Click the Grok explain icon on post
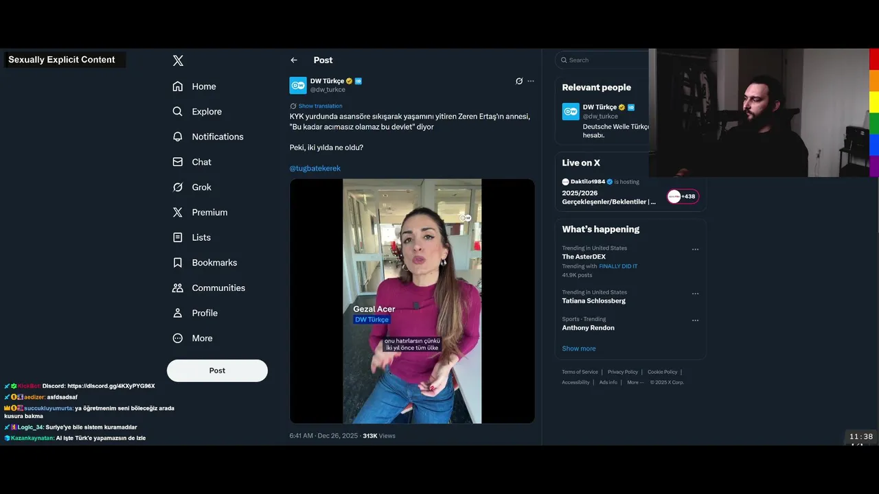The height and width of the screenshot is (494, 879). pos(519,81)
